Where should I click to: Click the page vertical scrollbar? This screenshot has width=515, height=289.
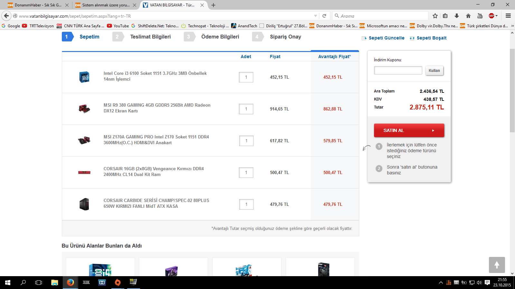pos(512,90)
